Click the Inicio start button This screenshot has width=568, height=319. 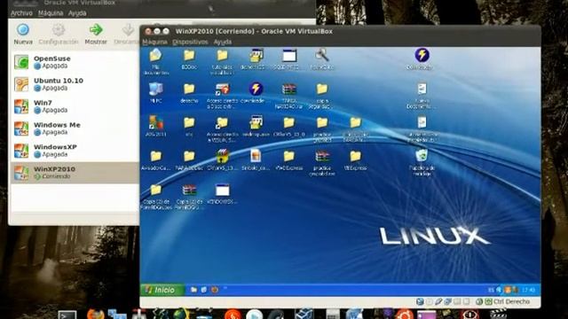pos(162,290)
